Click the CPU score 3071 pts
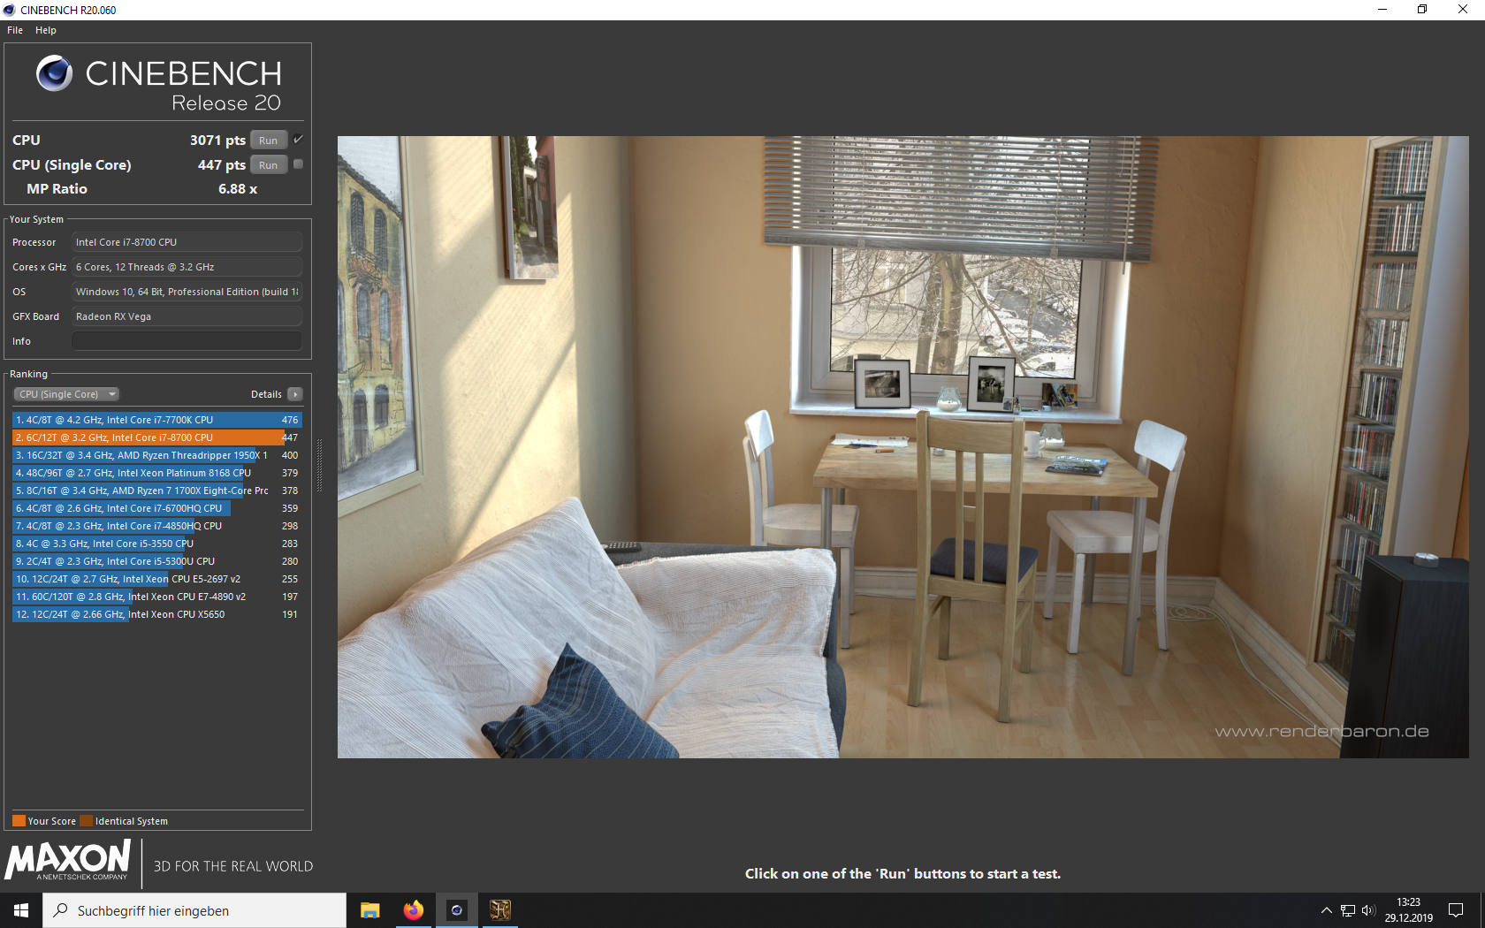 click(x=217, y=141)
